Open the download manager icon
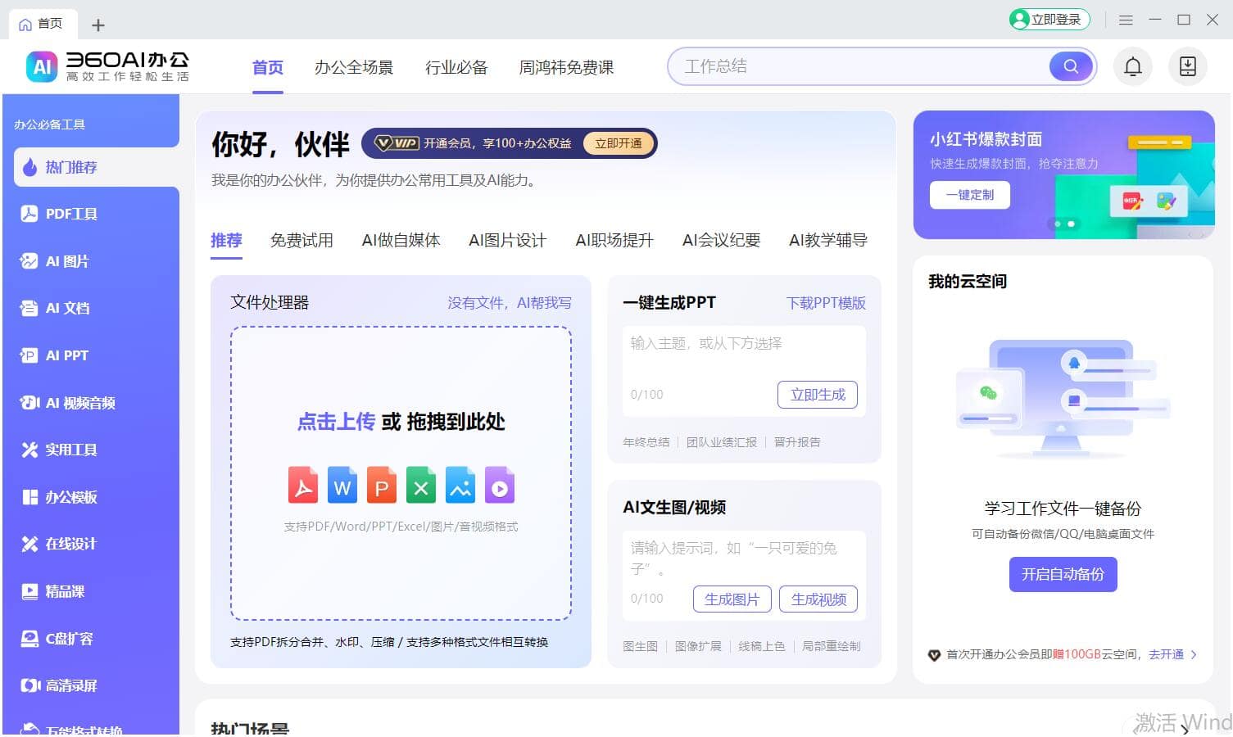This screenshot has width=1233, height=737. (x=1188, y=66)
